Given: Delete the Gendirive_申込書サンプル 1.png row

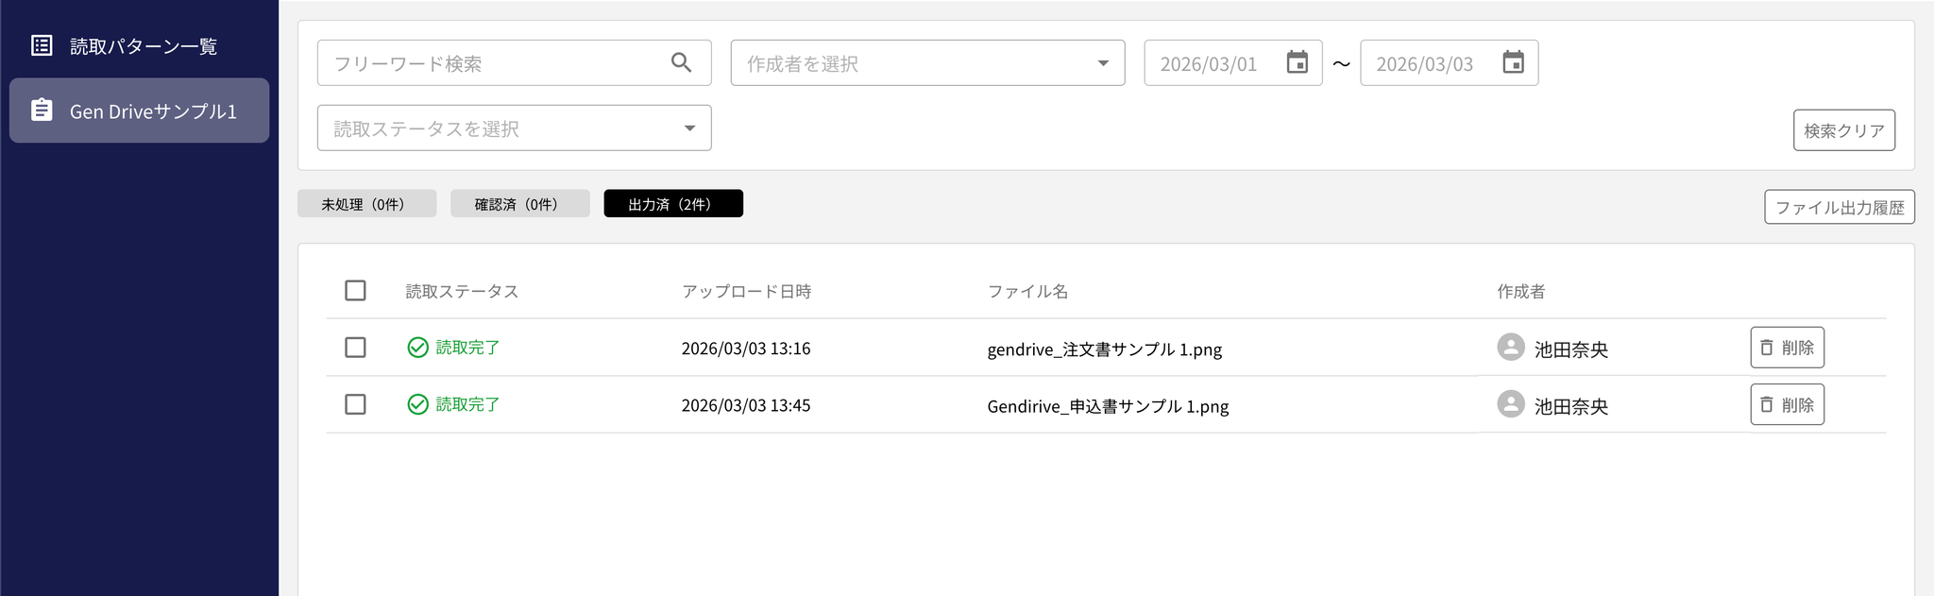Looking at the screenshot, I should (x=1787, y=405).
